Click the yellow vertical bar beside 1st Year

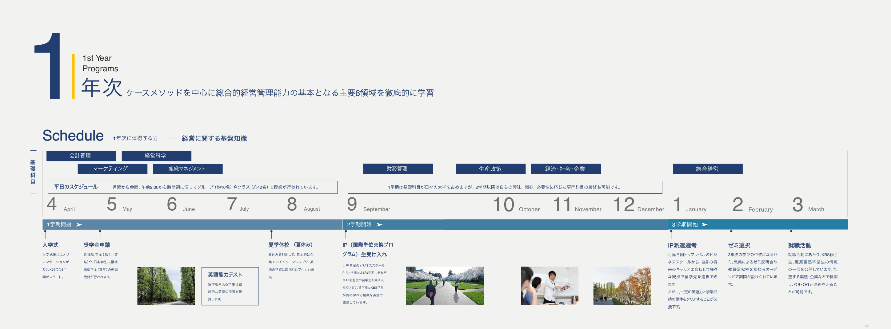point(73,76)
